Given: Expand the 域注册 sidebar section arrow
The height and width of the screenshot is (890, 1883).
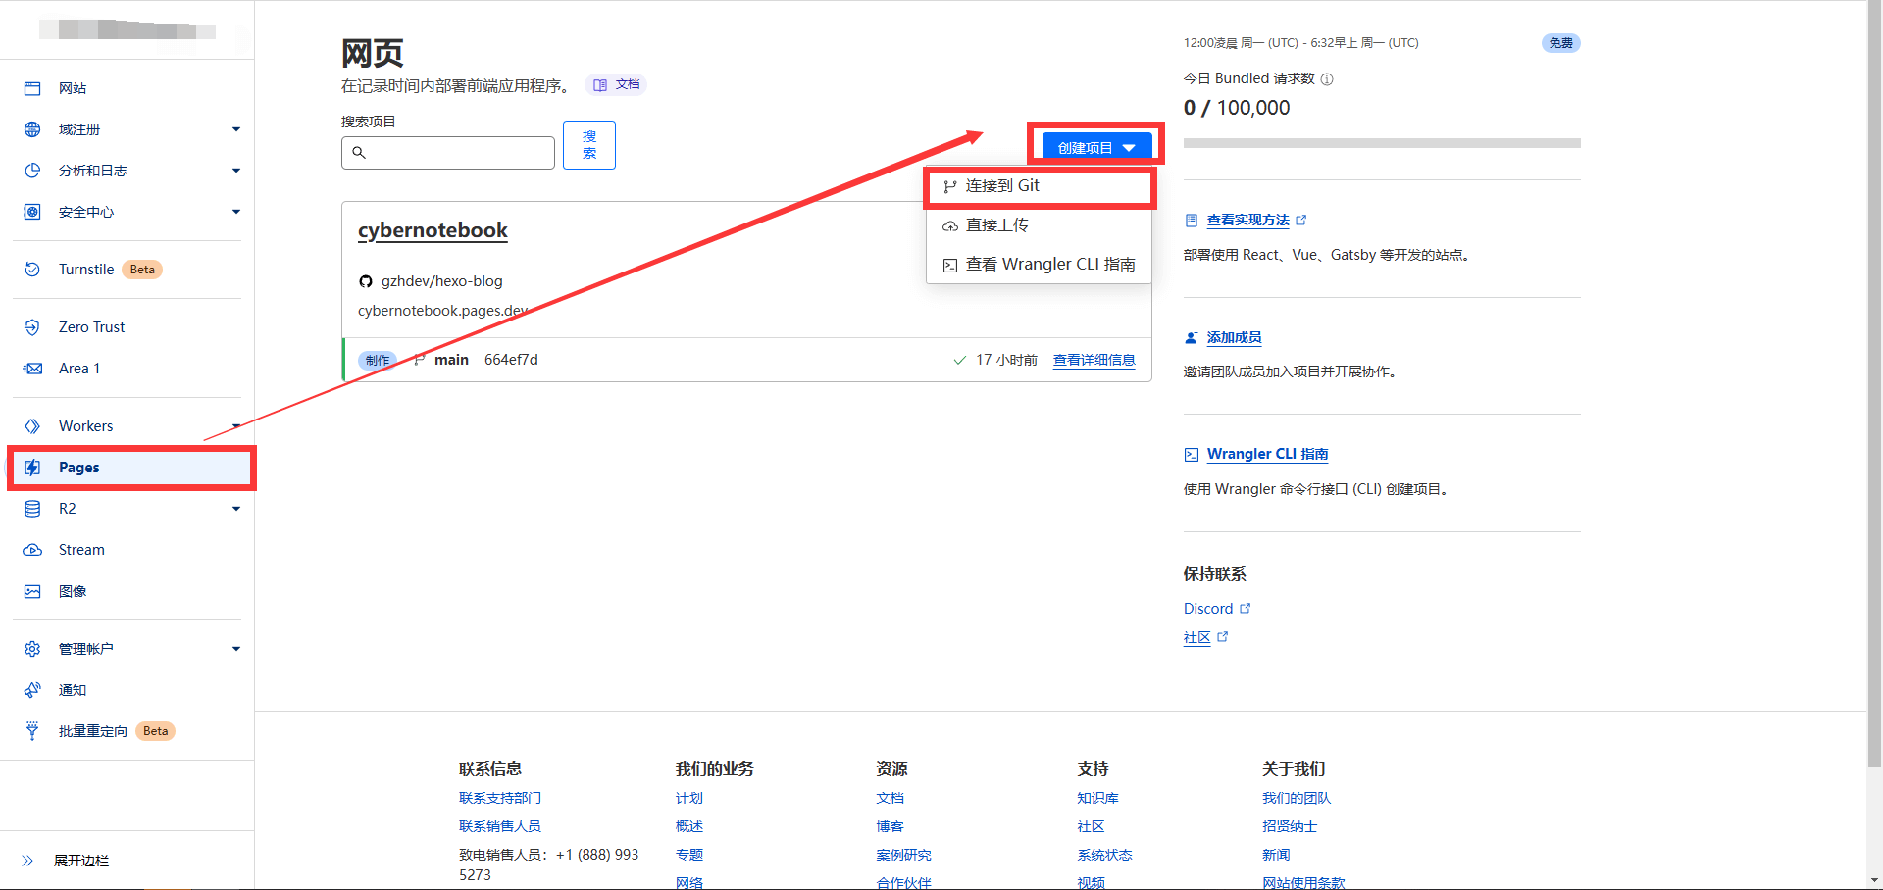Looking at the screenshot, I should [x=236, y=129].
